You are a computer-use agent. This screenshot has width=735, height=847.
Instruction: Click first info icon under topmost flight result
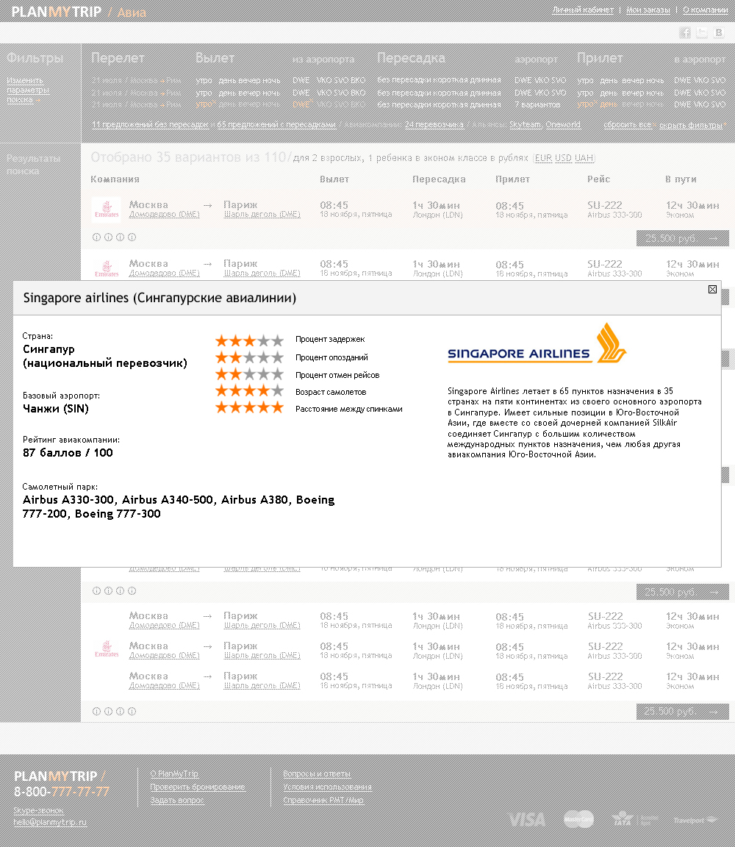pyautogui.click(x=96, y=237)
